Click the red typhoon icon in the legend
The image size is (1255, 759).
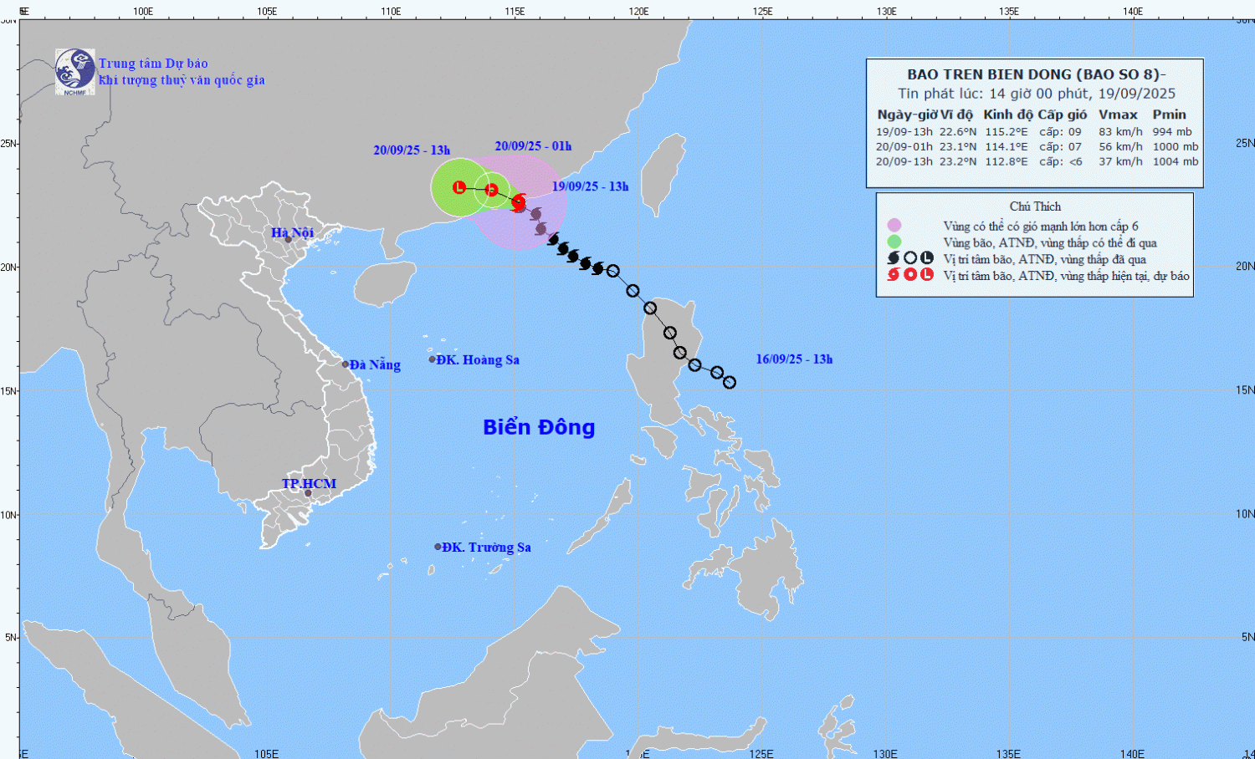coord(894,275)
